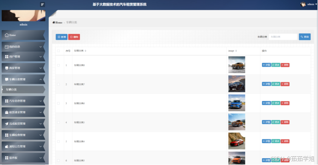The width and height of the screenshot is (318, 165).
Task: Collapse the sidebar with the top menu-fold icon
Action: point(42,5)
